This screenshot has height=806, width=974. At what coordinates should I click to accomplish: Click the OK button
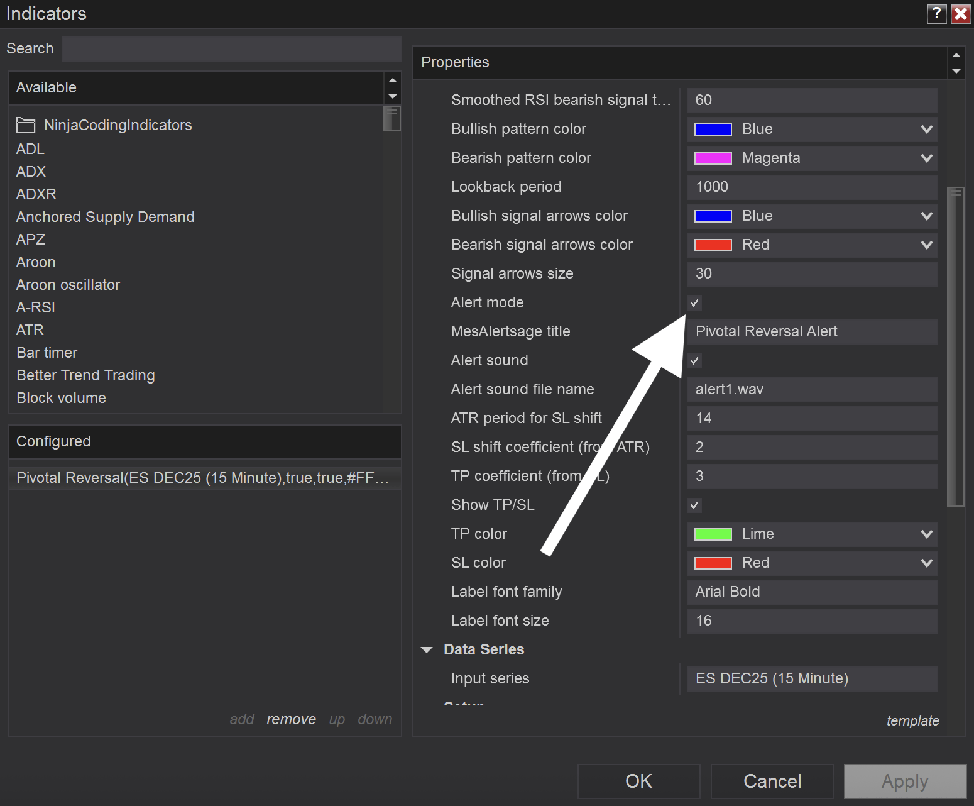pos(638,781)
